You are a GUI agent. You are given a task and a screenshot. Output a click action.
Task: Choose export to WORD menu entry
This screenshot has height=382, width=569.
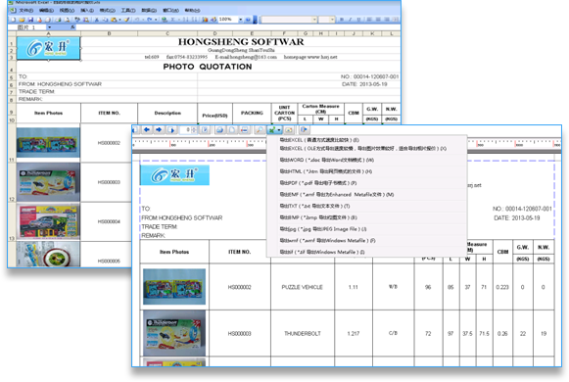tap(326, 160)
